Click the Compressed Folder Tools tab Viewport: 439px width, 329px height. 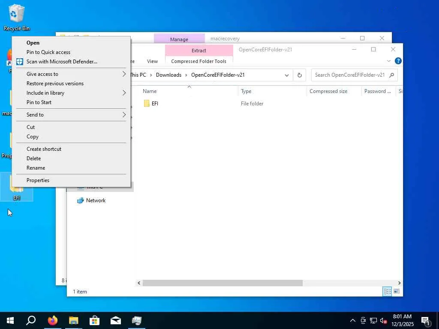click(x=199, y=61)
